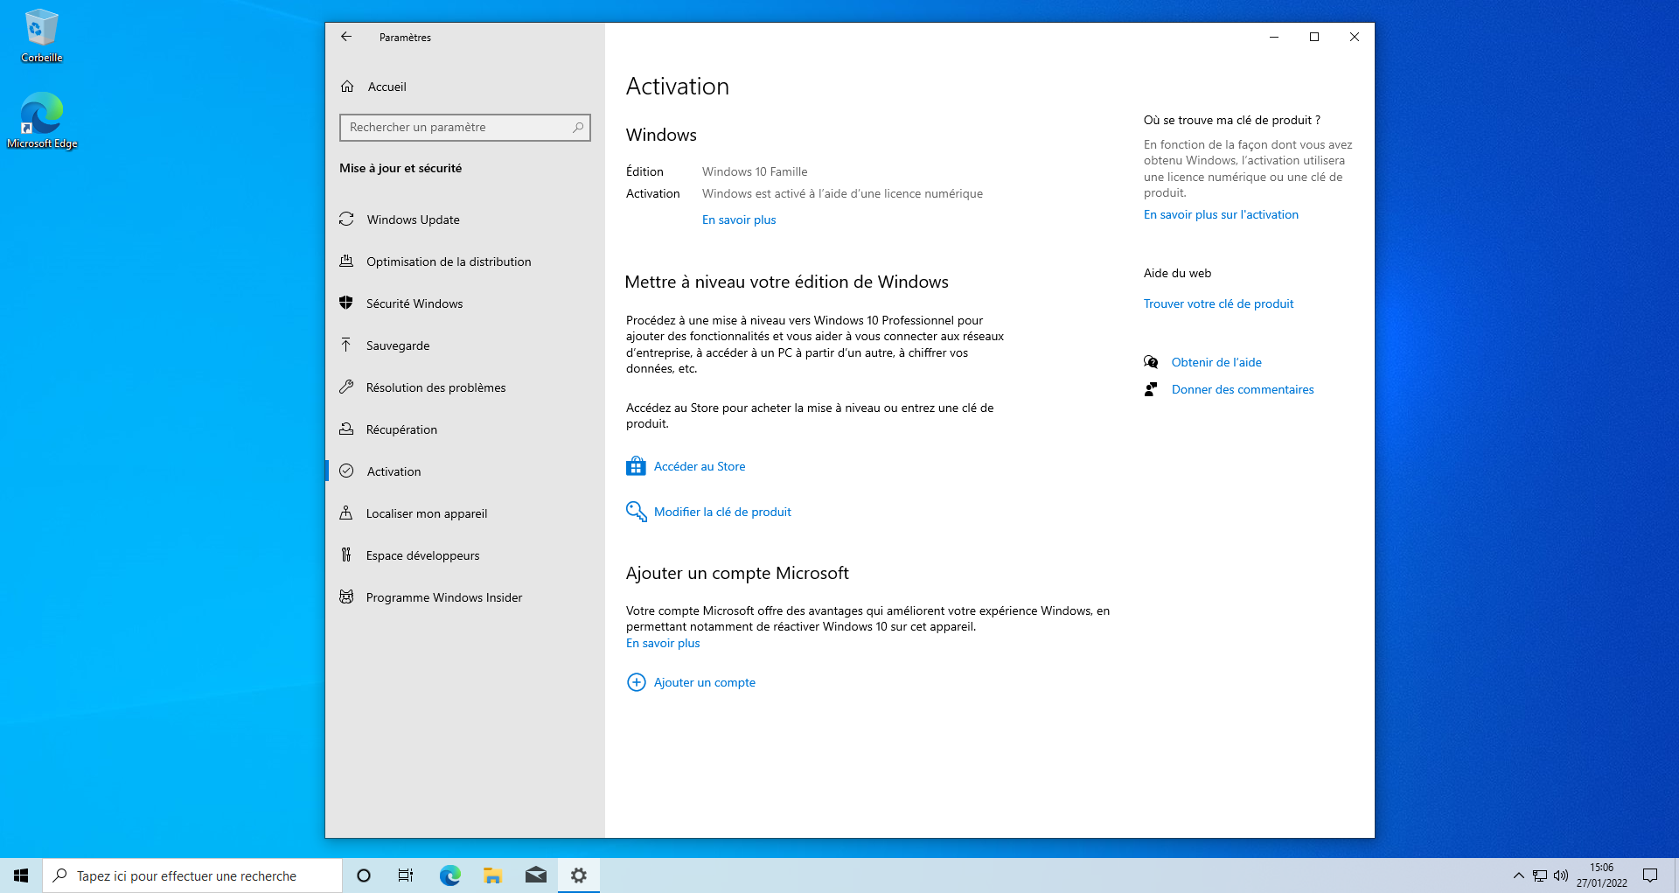Click the network icon in system tray
Screen dimensions: 1679x893
1540,876
